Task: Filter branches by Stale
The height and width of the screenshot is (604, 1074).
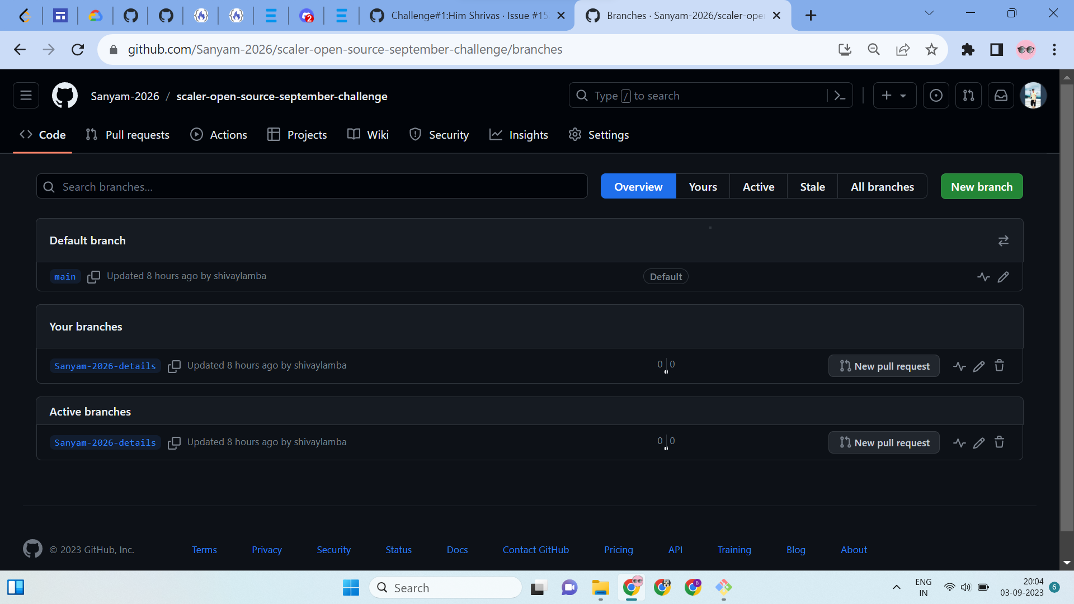Action: click(x=812, y=186)
